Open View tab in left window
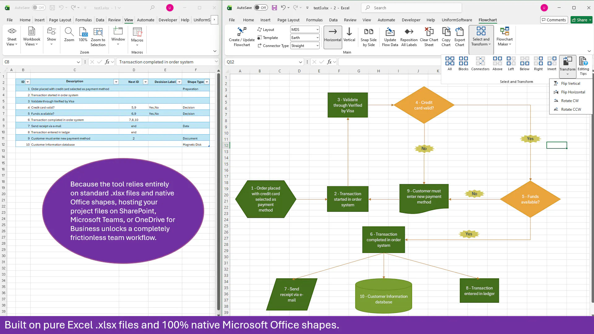 (129, 20)
